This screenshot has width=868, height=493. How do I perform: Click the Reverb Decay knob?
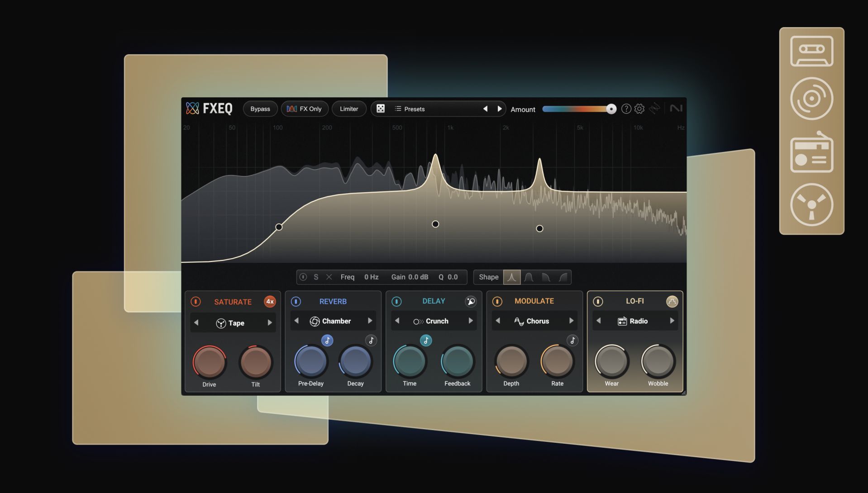tap(356, 361)
